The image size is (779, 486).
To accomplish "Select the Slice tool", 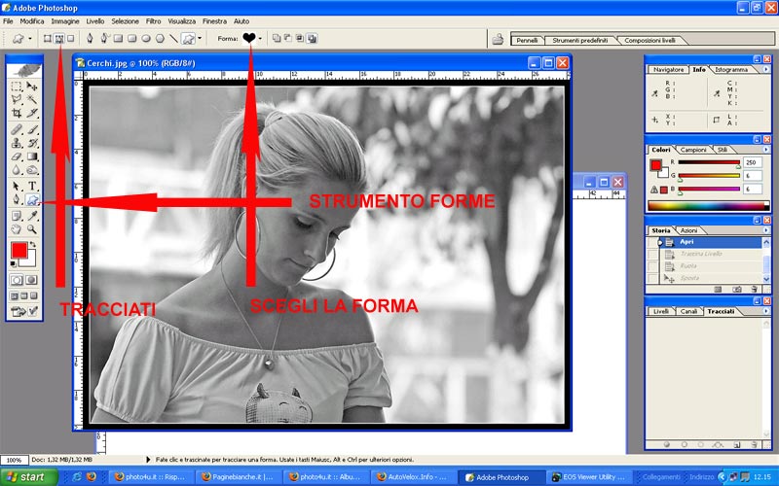I will coord(32,113).
